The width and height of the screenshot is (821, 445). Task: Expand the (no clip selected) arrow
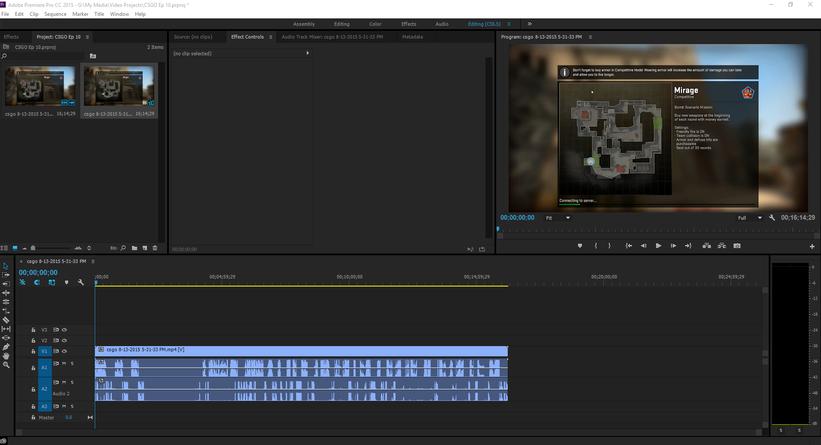coord(308,53)
